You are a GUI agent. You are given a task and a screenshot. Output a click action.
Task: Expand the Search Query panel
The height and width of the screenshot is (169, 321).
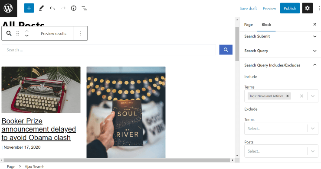280,51
